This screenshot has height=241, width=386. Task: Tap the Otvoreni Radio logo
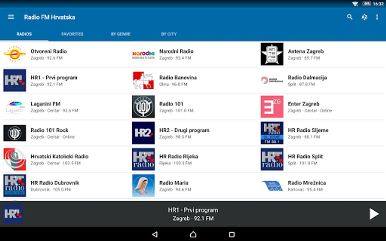pyautogui.click(x=15, y=54)
